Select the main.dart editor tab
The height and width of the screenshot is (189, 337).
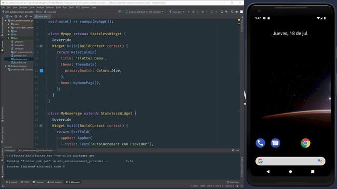coord(42,16)
